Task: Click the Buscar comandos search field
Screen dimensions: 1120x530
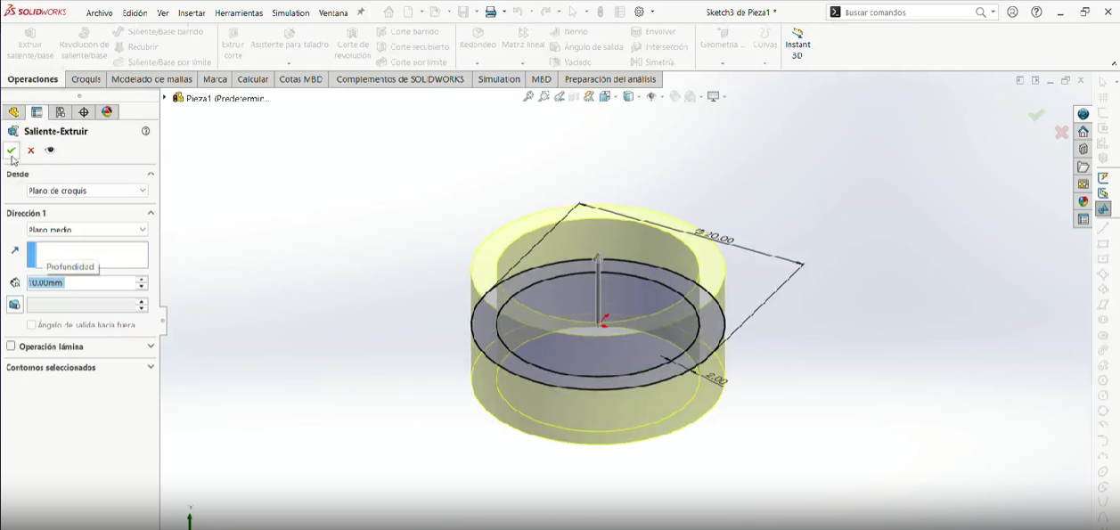Action: click(x=907, y=12)
